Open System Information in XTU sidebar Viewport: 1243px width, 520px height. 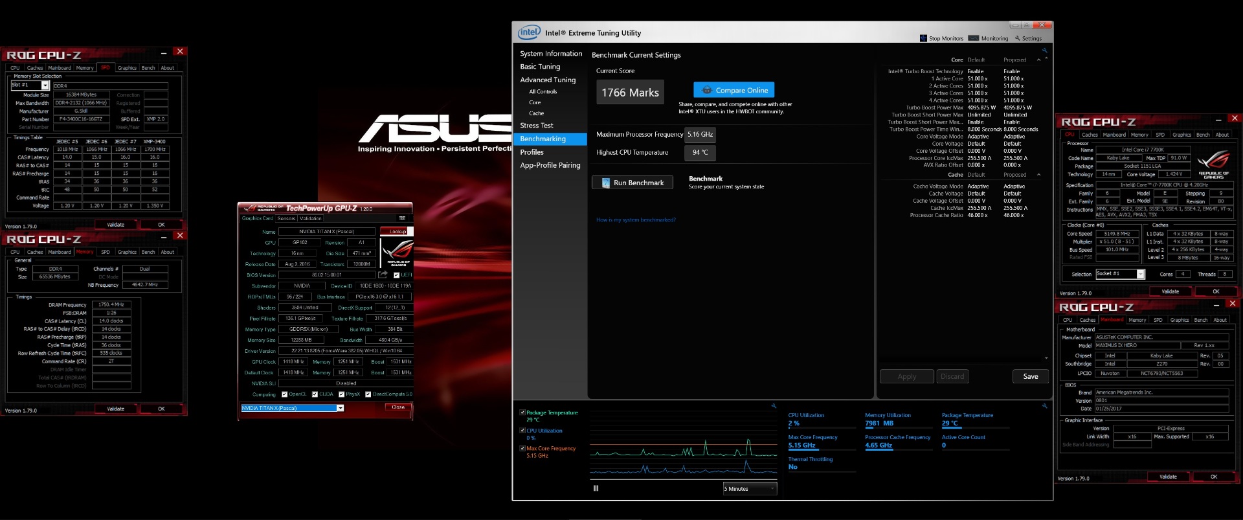[551, 54]
